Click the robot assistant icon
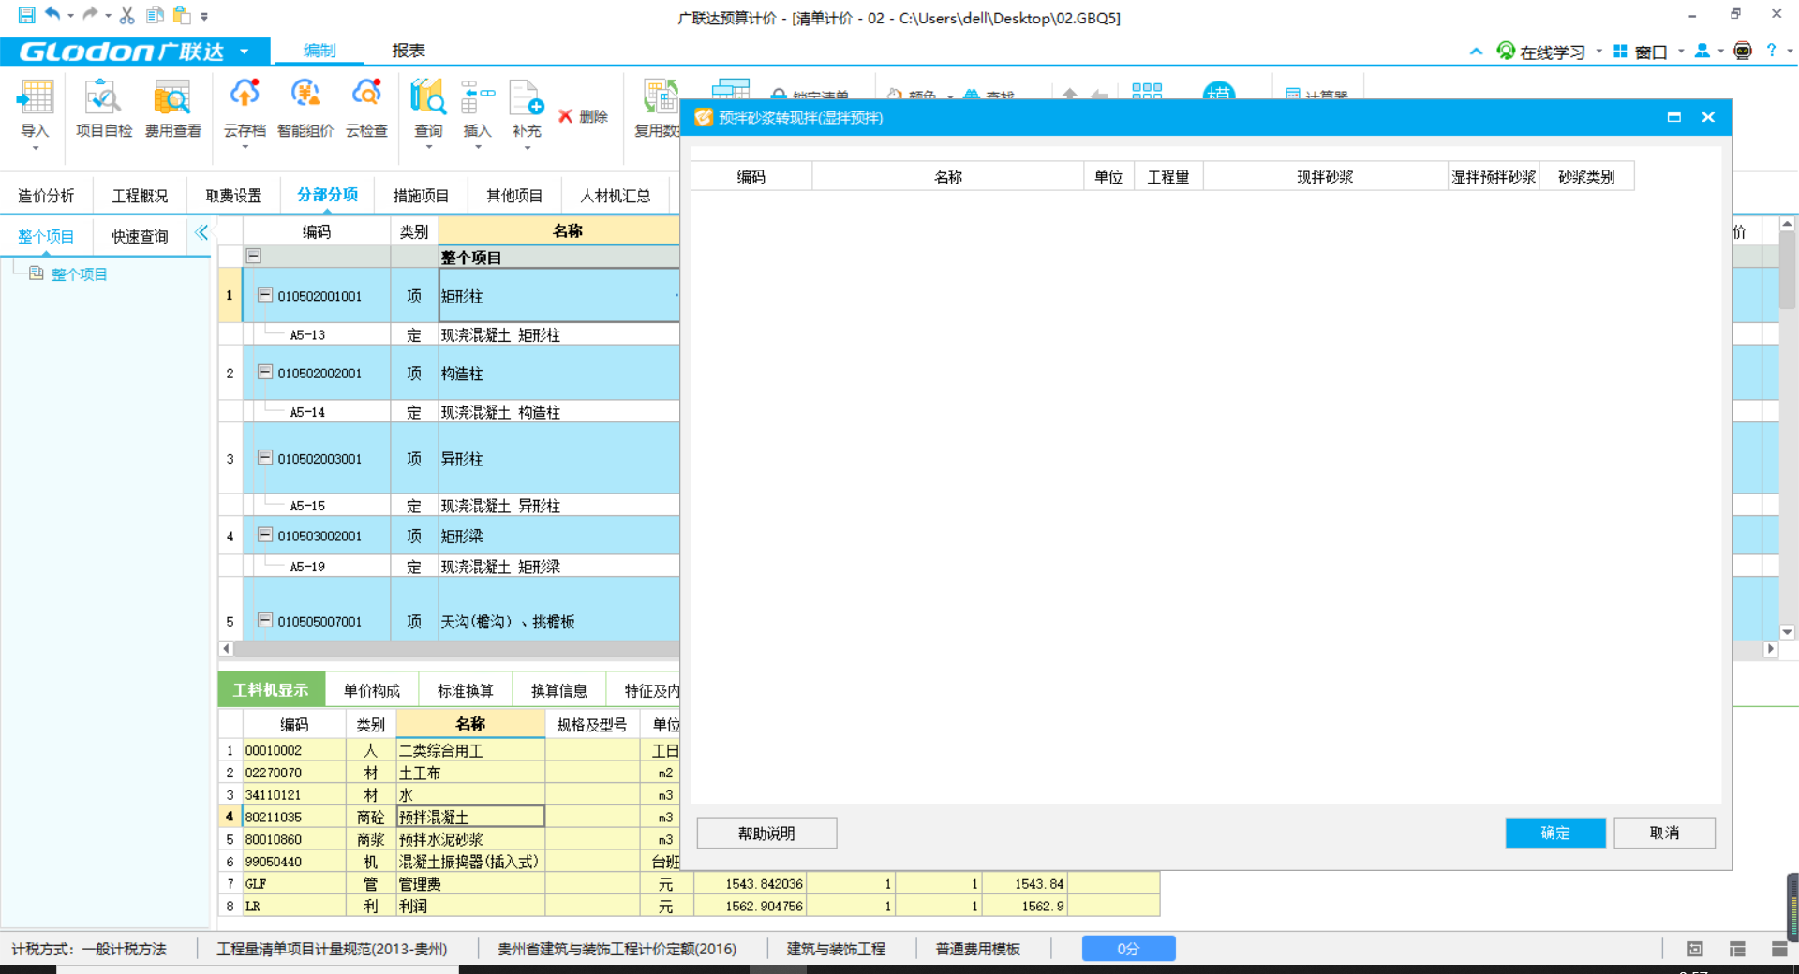Image resolution: width=1799 pixels, height=974 pixels. [x=1743, y=51]
